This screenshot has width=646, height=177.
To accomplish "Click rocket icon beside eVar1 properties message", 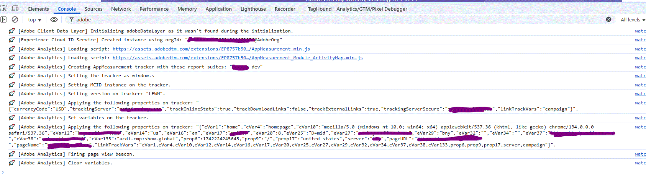I will pyautogui.click(x=12, y=127).
